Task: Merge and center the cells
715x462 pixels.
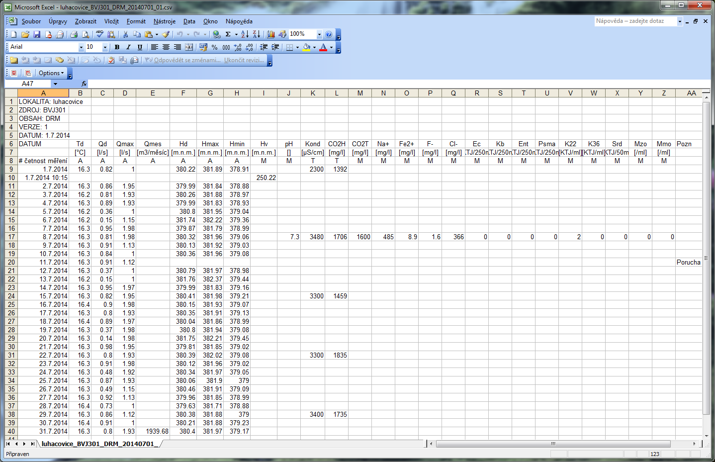Action: click(189, 47)
